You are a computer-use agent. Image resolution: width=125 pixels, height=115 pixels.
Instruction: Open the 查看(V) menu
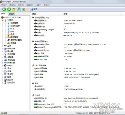tap(12, 5)
